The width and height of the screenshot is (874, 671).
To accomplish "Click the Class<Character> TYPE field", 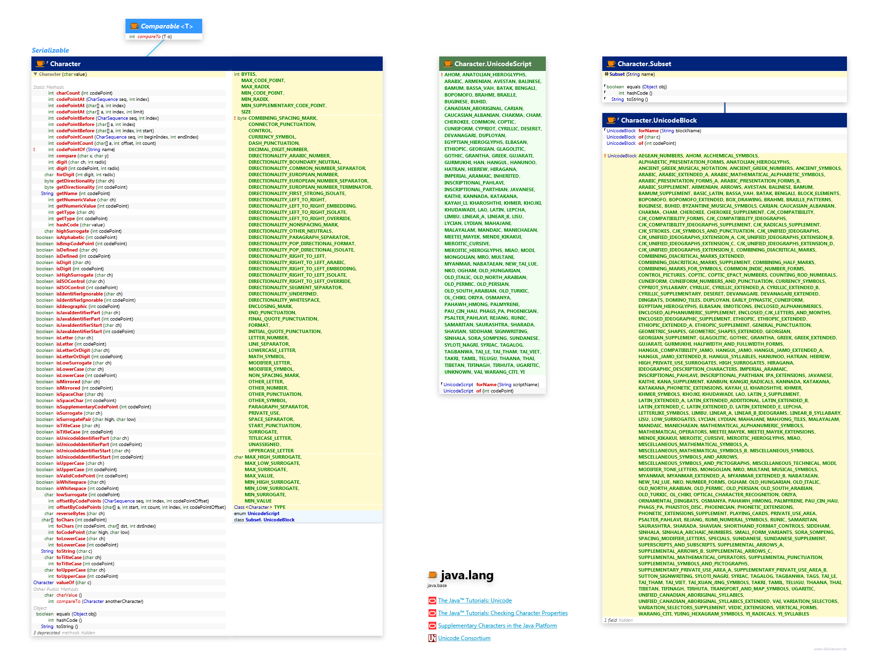I will tap(260, 507).
